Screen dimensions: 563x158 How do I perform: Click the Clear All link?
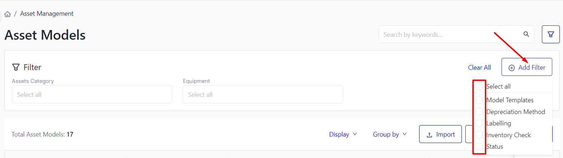pyautogui.click(x=479, y=68)
